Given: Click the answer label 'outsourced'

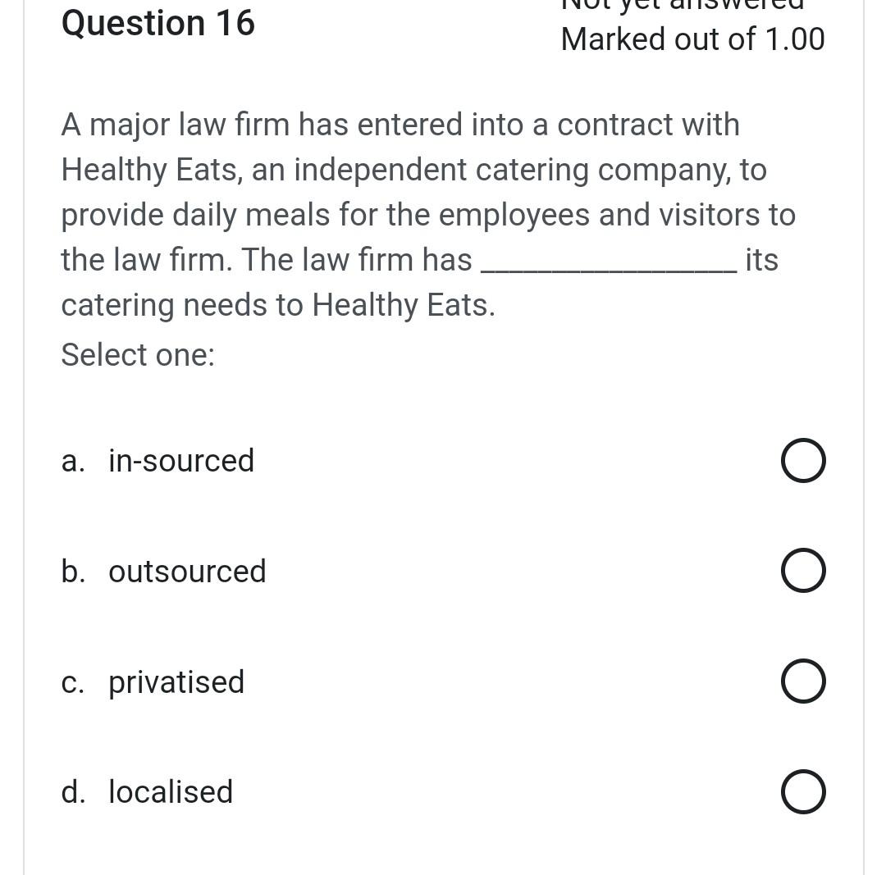Looking at the screenshot, I should tap(186, 571).
